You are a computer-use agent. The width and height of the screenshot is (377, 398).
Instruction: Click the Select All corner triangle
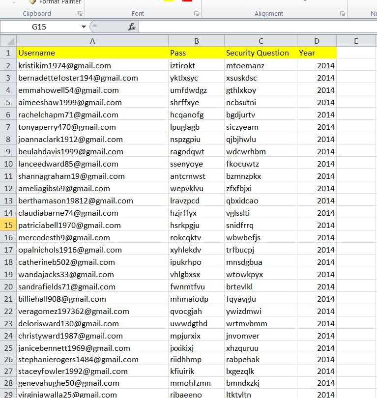pyautogui.click(x=8, y=41)
